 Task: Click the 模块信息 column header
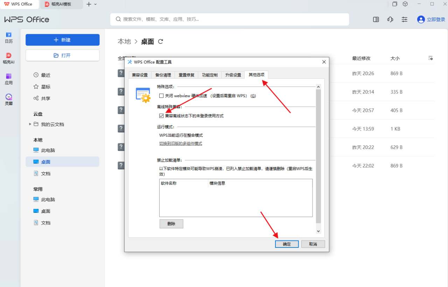click(x=260, y=183)
